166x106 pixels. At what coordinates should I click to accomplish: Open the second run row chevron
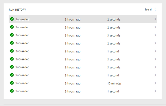[155, 27]
